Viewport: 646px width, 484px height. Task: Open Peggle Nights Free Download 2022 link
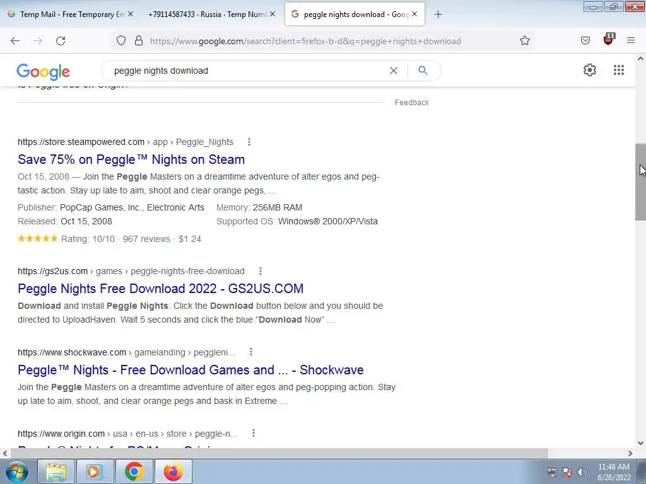[x=161, y=289]
